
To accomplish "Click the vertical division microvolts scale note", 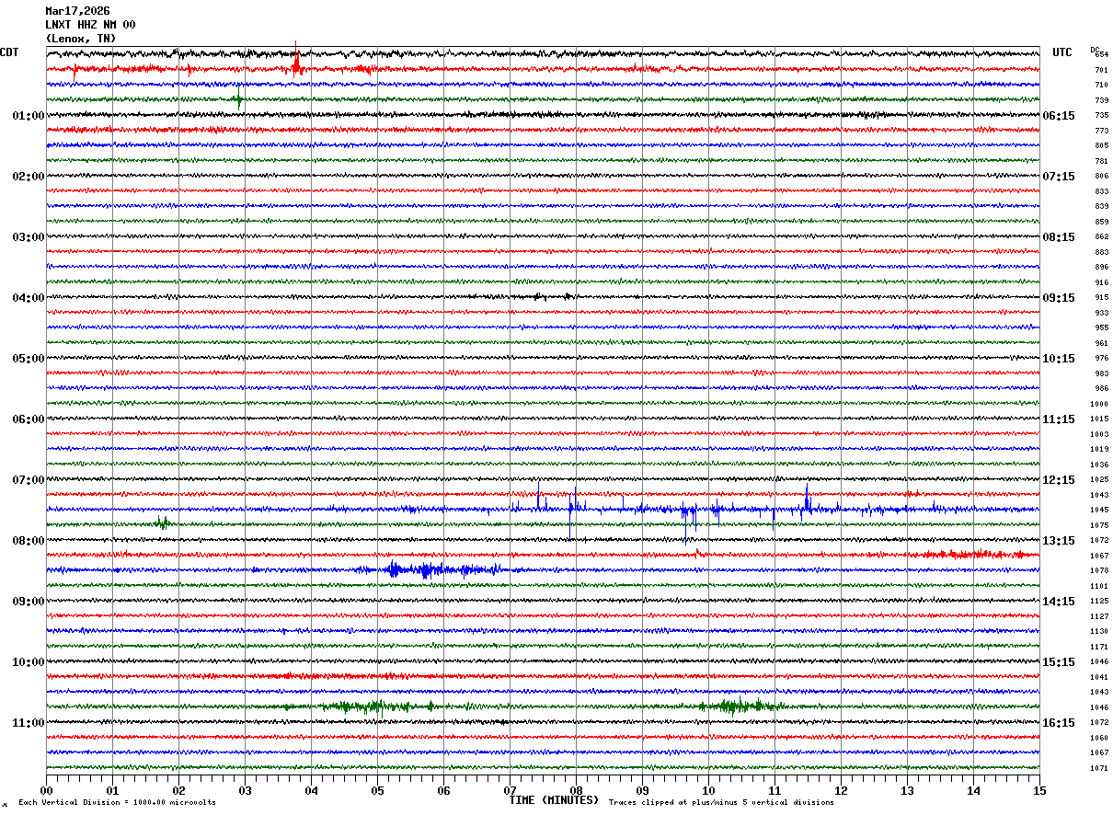I will click(117, 803).
